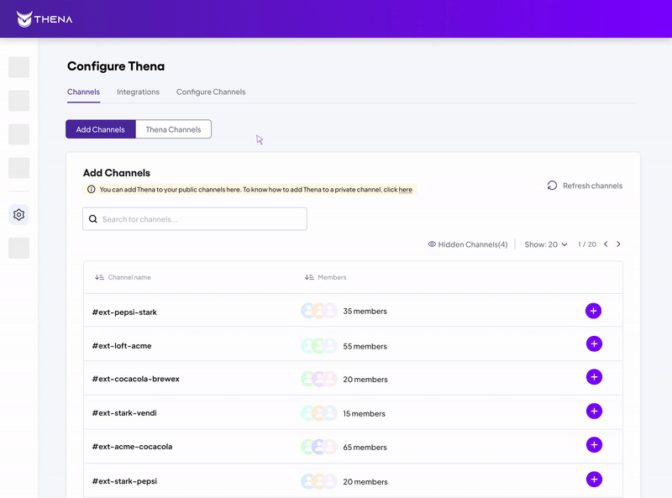Add the #ext-pepsi-stark channel with plus
This screenshot has width=672, height=498.
point(593,311)
